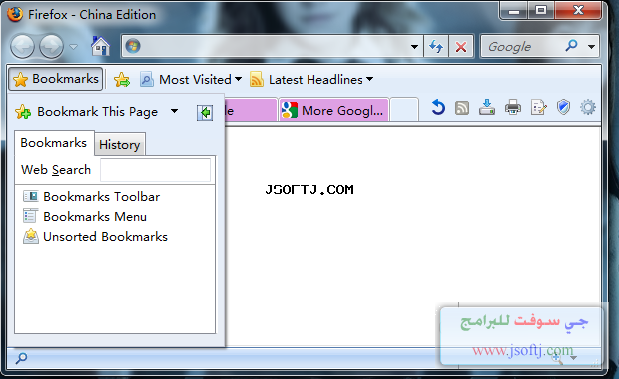The height and width of the screenshot is (379, 619).
Task: Click the Home icon in navigation bar
Action: pyautogui.click(x=100, y=46)
